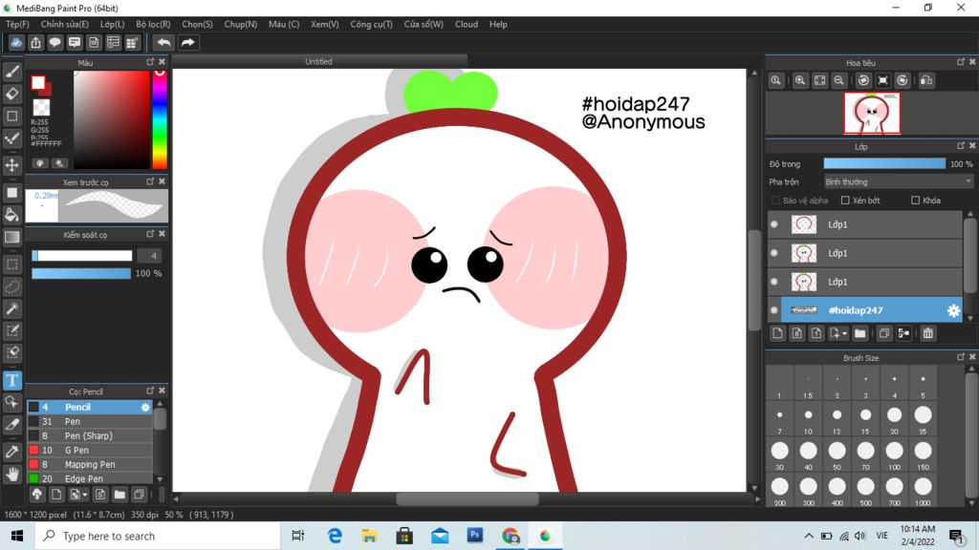Viewport: 979px width, 550px height.
Task: Open the Tệp(F) menu
Action: point(17,24)
